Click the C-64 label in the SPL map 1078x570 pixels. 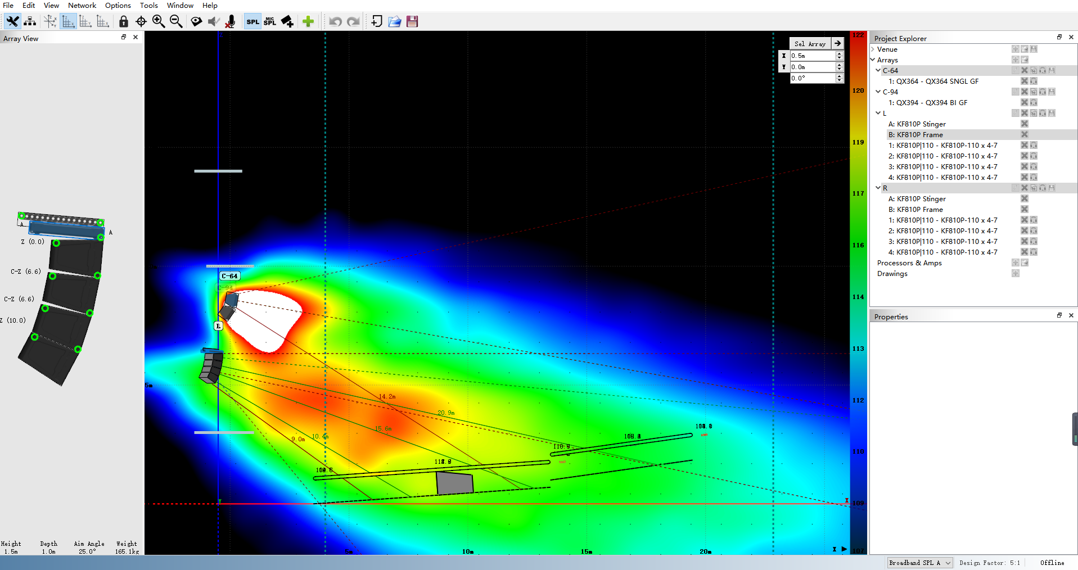pos(230,276)
